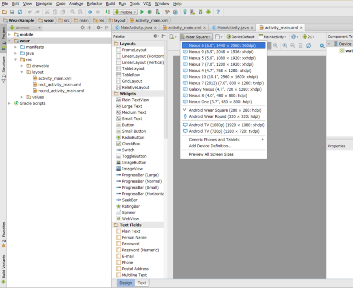Sync project with Gradle files icon
This screenshot has height=288, width=353.
[185, 12]
